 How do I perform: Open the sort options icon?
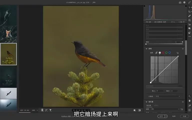pos(46,110)
